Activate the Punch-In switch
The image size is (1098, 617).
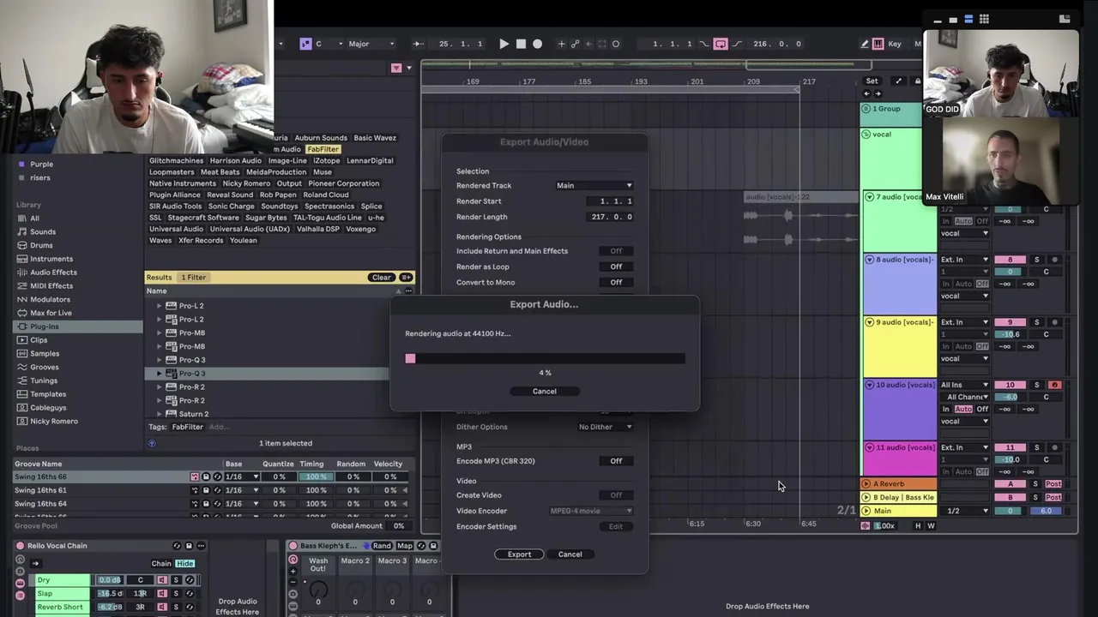pyautogui.click(x=704, y=44)
